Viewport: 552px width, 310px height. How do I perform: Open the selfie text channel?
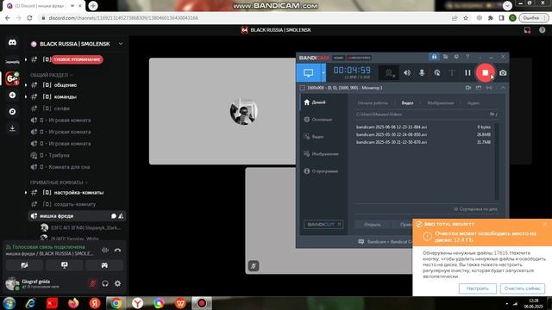(77, 108)
